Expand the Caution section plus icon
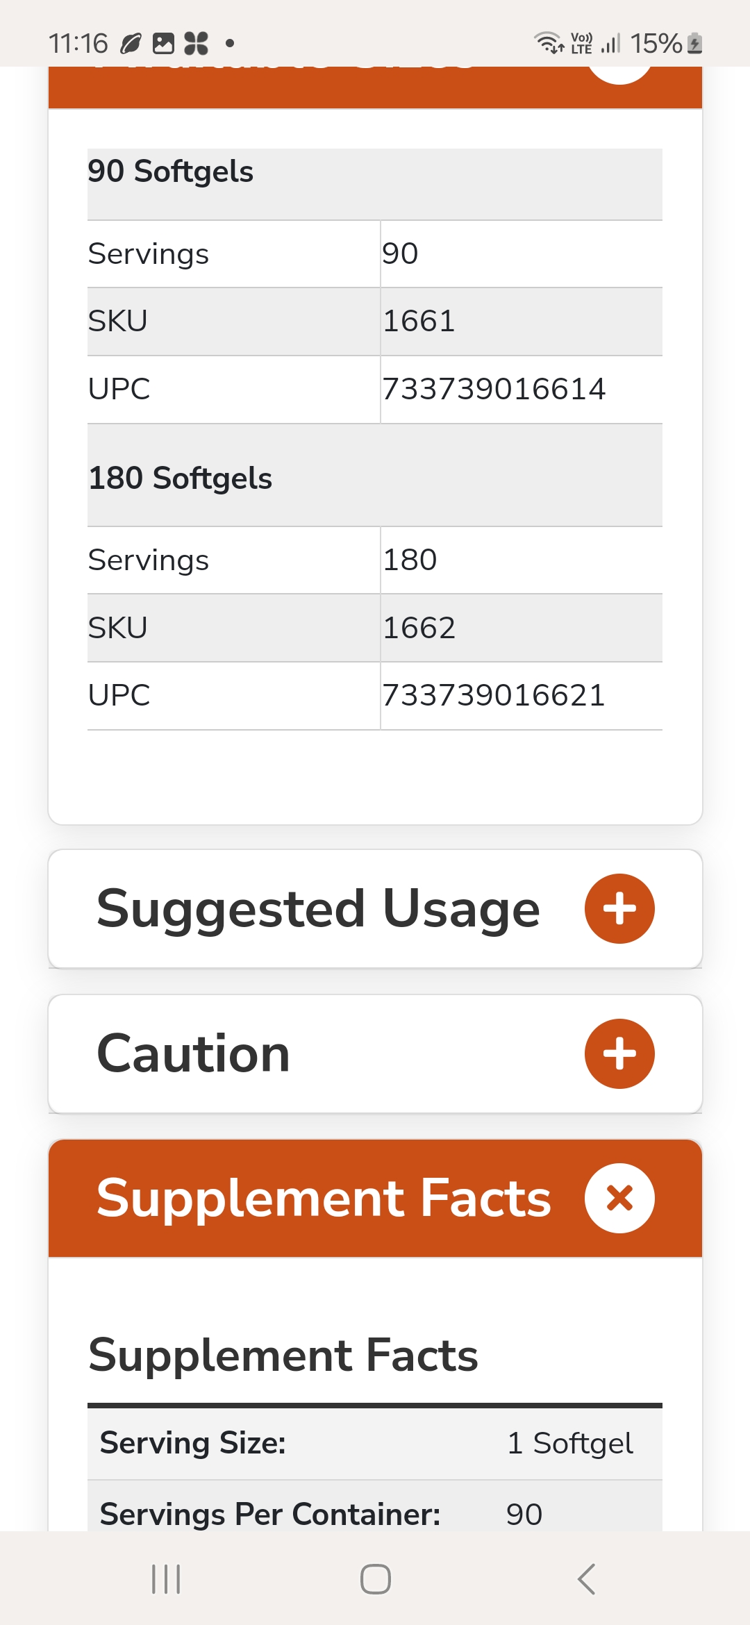 coord(619,1053)
